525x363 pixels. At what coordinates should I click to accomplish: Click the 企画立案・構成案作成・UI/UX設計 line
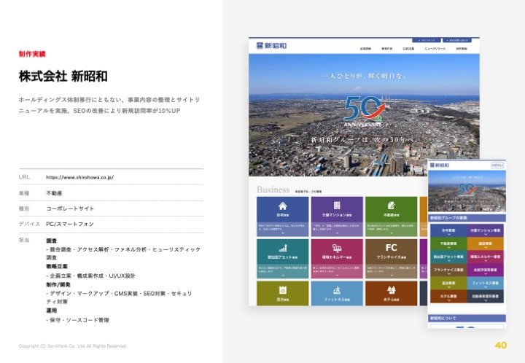pos(90,276)
